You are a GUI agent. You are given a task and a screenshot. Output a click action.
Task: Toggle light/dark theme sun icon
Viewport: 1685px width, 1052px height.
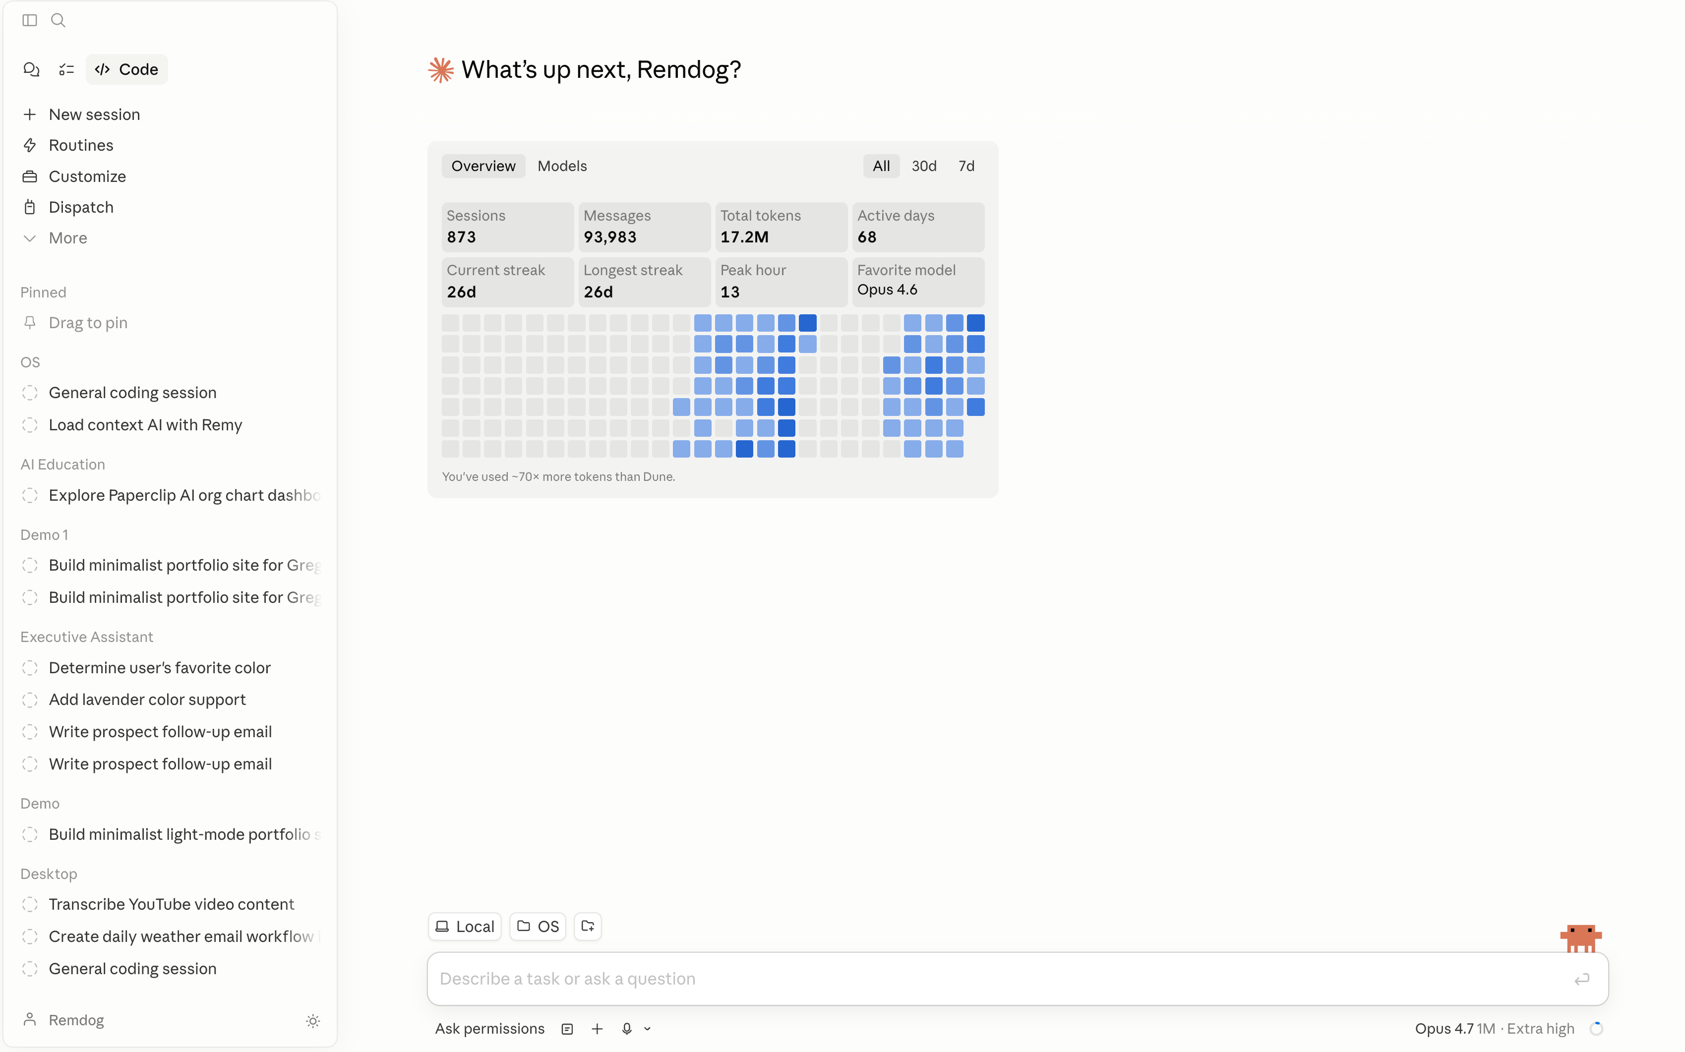(312, 1021)
